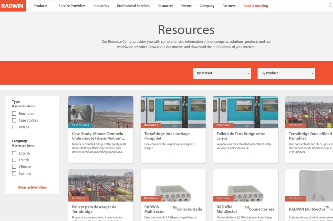The image size is (333, 221).
Task: Click the Case Studies tag on Minera card
Action: pos(80,125)
